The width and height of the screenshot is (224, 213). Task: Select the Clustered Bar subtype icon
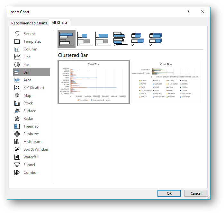67,39
